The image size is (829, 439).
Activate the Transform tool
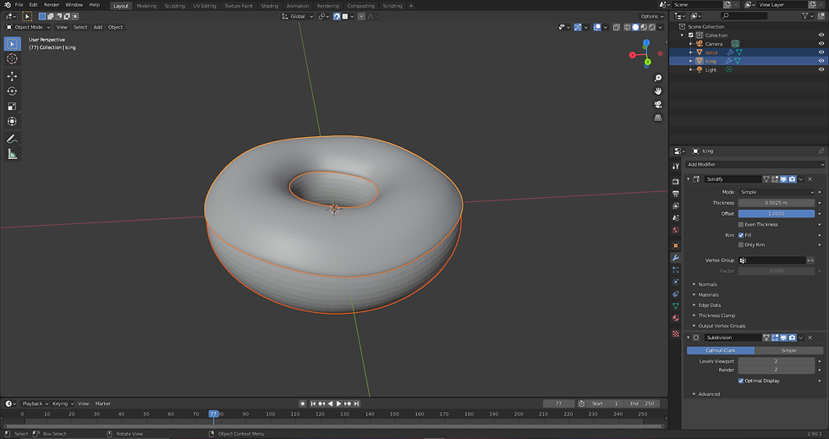(12, 121)
